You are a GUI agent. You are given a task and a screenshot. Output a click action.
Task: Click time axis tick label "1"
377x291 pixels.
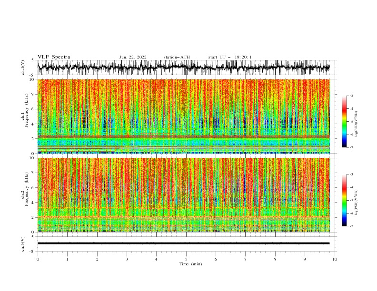point(67,259)
